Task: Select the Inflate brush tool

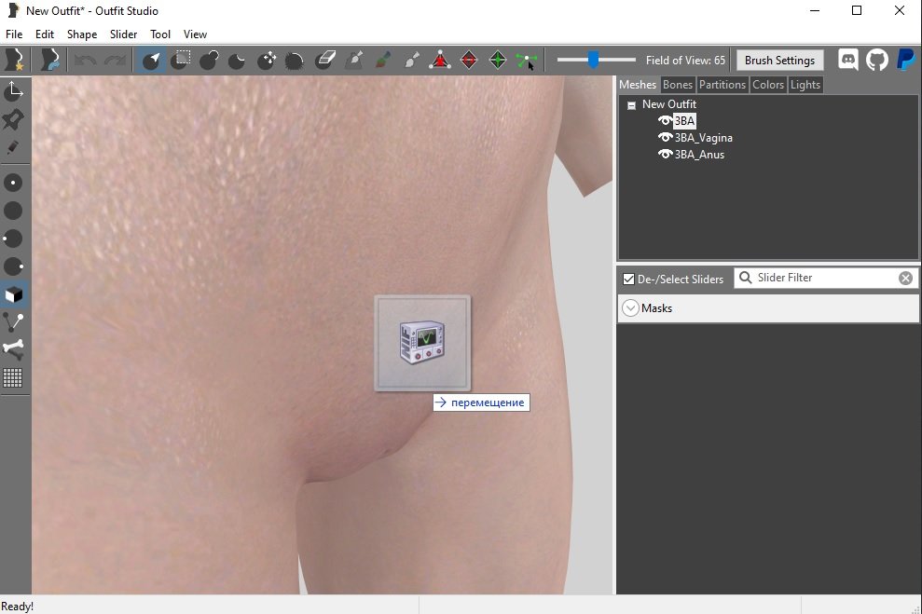Action: coord(209,61)
